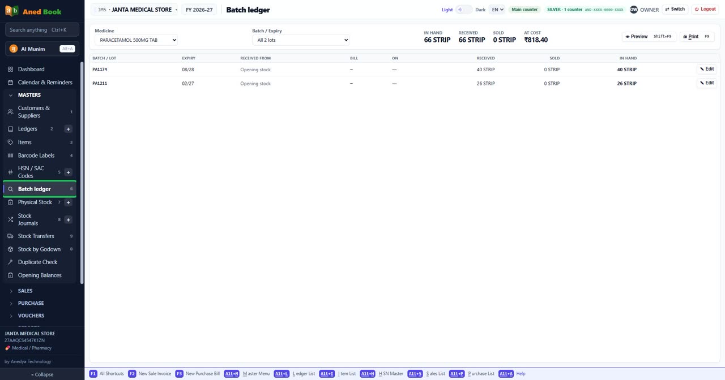Edit batch PA1211 row
Image resolution: width=725 pixels, height=380 pixels.
[x=707, y=83]
